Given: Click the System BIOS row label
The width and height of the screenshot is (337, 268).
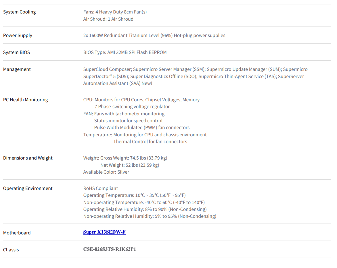Looking at the screenshot, I should point(16,52).
